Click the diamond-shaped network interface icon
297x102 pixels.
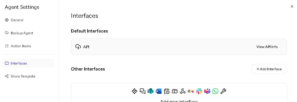pyautogui.click(x=135, y=91)
